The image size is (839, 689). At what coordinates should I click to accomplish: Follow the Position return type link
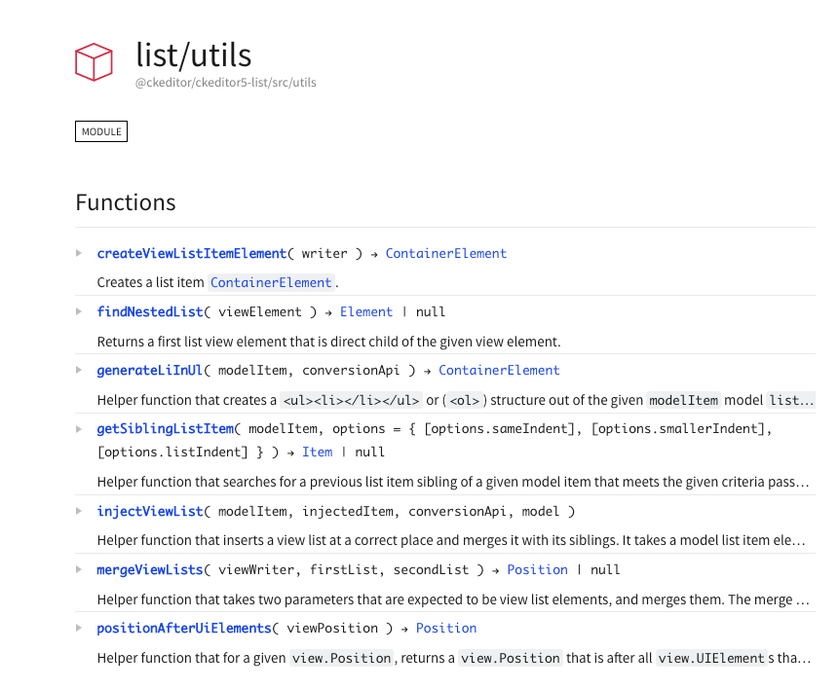click(x=537, y=568)
